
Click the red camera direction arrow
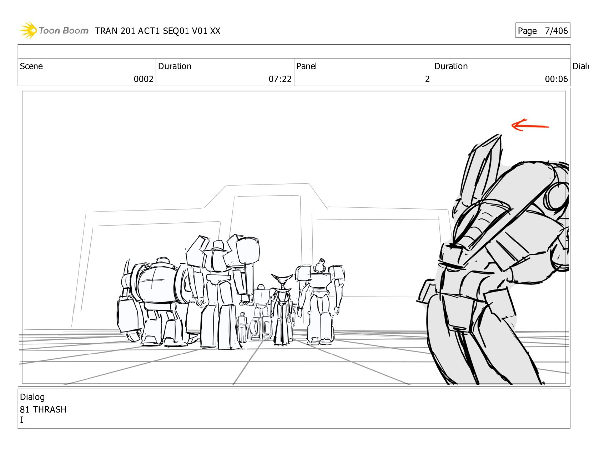tap(530, 125)
